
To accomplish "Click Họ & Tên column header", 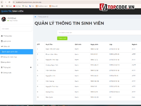I will (x=49, y=44).
